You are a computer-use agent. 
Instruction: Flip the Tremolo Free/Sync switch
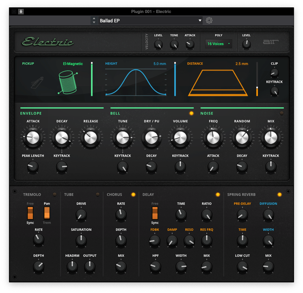pyautogui.click(x=30, y=213)
